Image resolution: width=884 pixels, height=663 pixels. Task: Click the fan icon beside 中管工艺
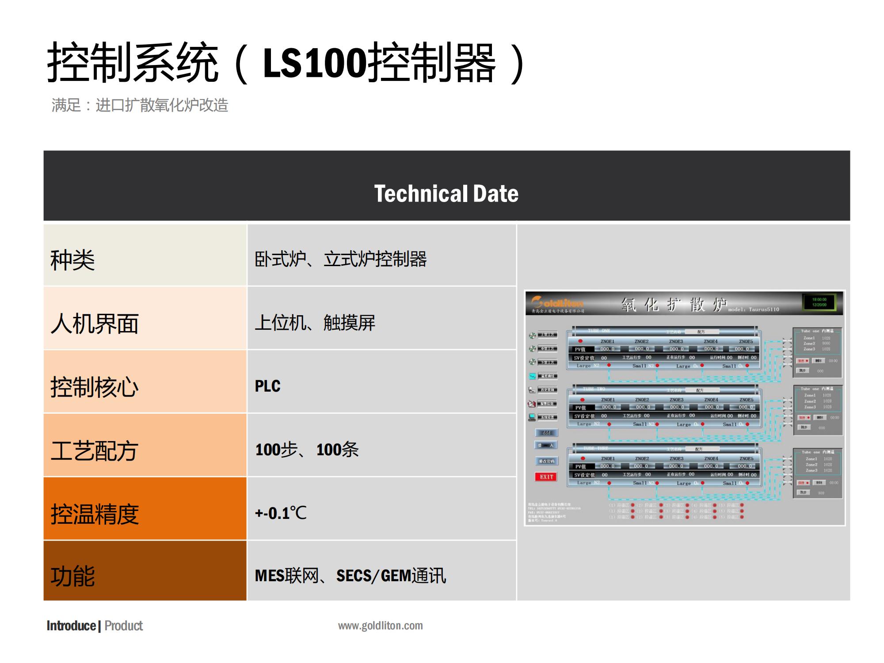[533, 349]
